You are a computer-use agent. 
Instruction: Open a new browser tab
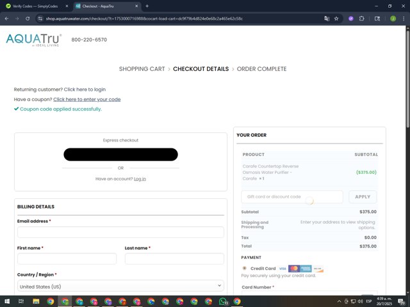pos(147,6)
